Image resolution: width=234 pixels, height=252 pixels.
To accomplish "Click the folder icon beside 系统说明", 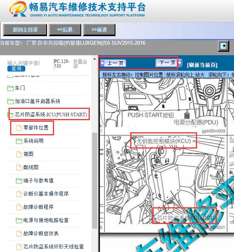I will [19, 141].
